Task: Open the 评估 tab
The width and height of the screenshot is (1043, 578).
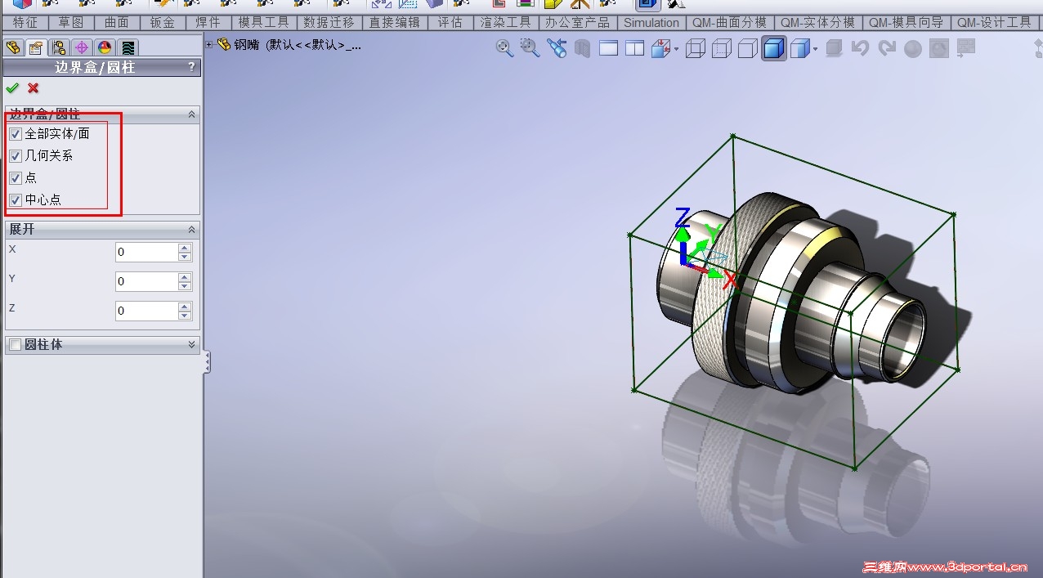Action: (450, 23)
